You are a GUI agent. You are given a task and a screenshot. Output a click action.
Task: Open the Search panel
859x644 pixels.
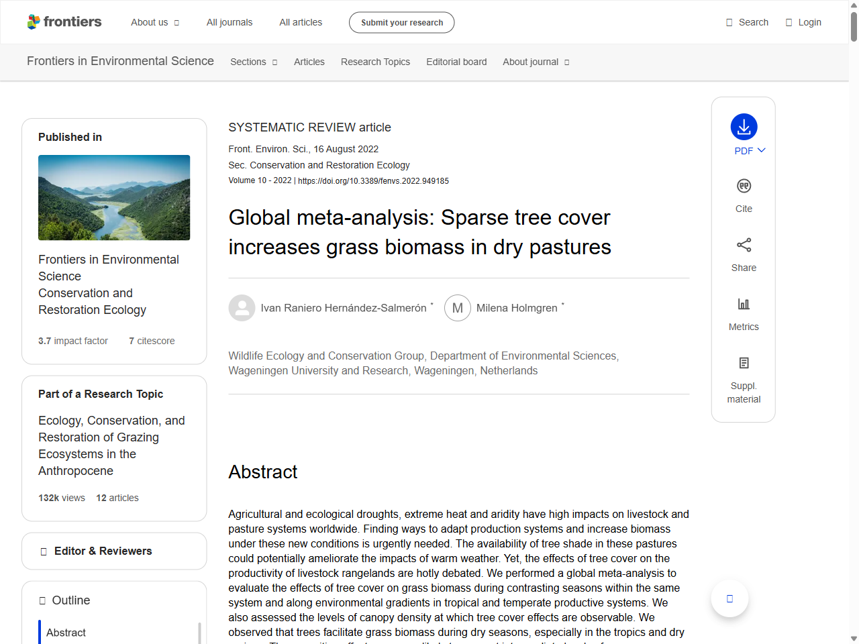[746, 21]
